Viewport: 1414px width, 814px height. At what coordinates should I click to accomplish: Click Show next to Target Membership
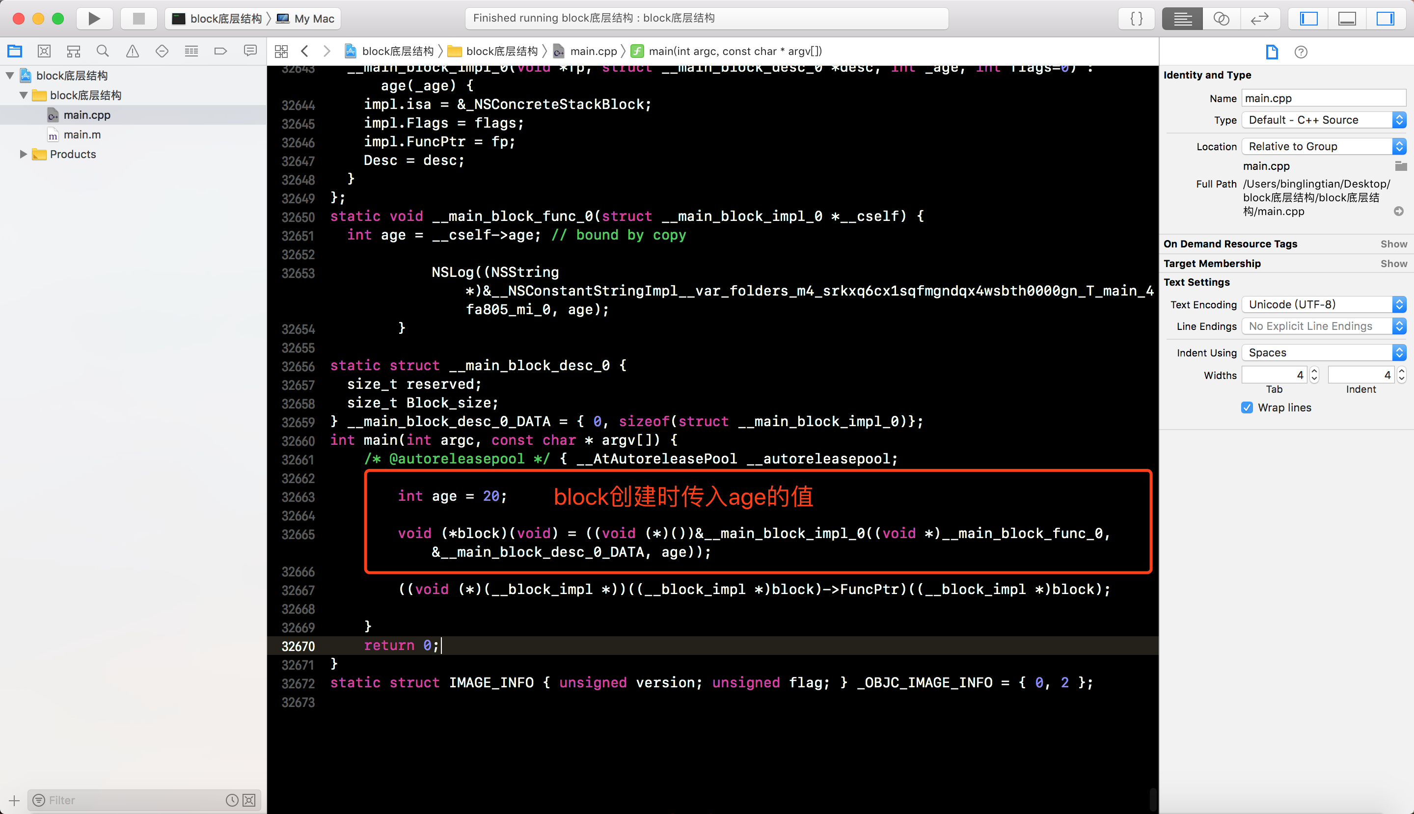tap(1393, 263)
